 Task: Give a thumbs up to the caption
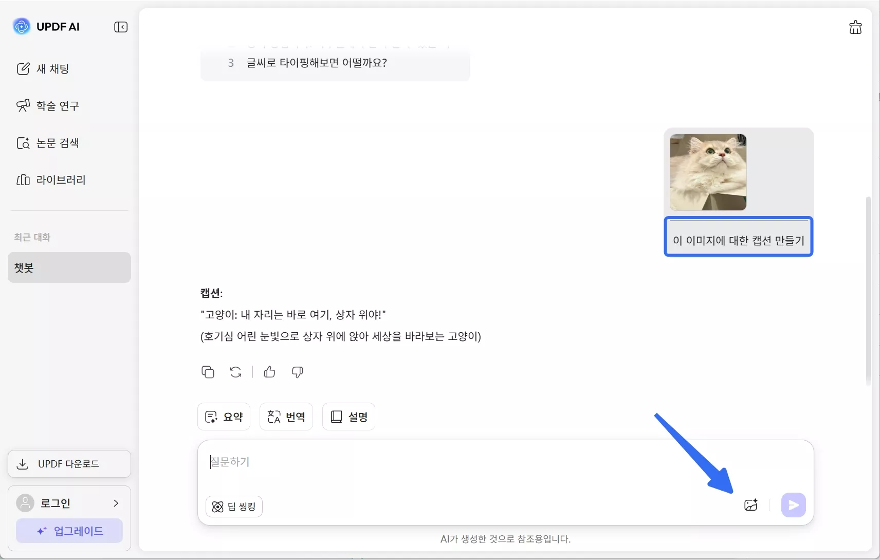(x=269, y=372)
